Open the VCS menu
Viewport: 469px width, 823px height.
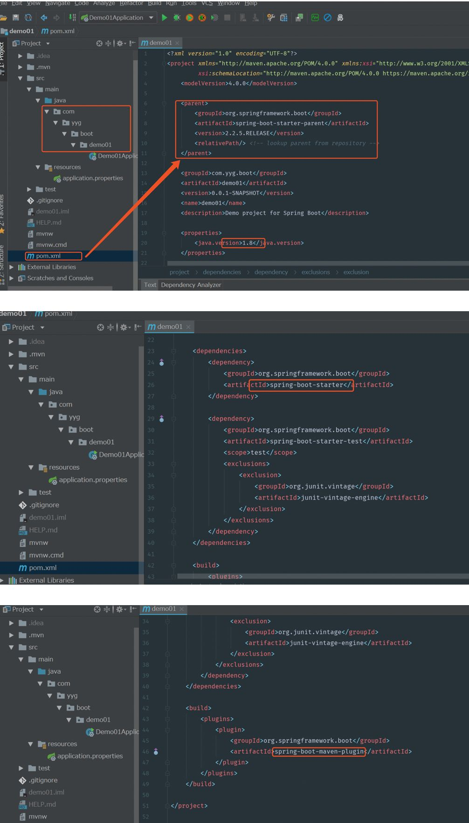(x=207, y=3)
